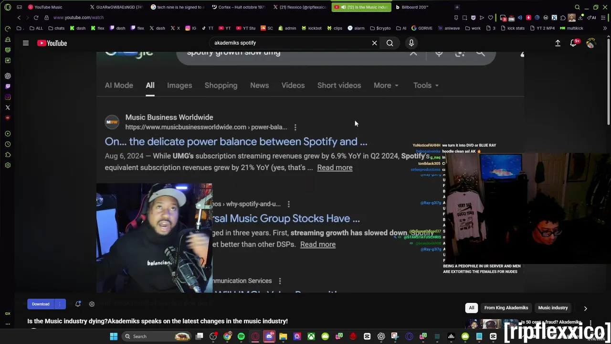Open the YouTube account avatar menu
Image resolution: width=611 pixels, height=344 pixels.
(591, 43)
